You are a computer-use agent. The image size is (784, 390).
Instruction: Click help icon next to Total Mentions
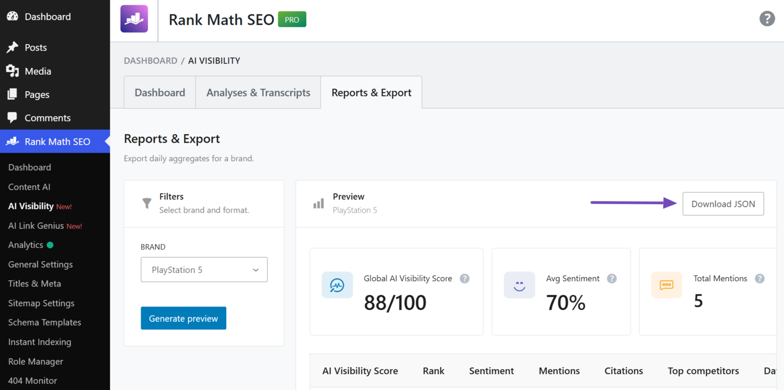pyautogui.click(x=759, y=279)
